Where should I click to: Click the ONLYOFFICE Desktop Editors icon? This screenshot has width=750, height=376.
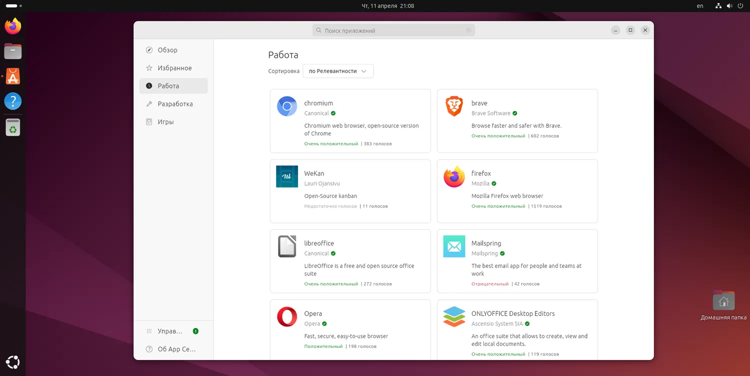(x=454, y=316)
